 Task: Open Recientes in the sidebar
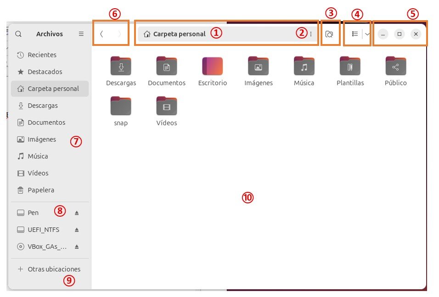50,55
